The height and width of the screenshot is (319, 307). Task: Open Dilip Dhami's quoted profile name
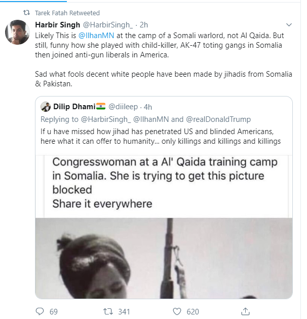pyautogui.click(x=73, y=107)
